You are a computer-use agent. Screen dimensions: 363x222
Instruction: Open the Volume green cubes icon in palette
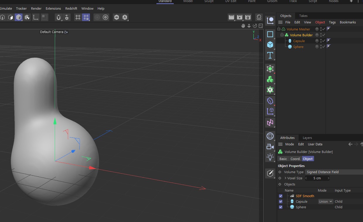point(270,79)
